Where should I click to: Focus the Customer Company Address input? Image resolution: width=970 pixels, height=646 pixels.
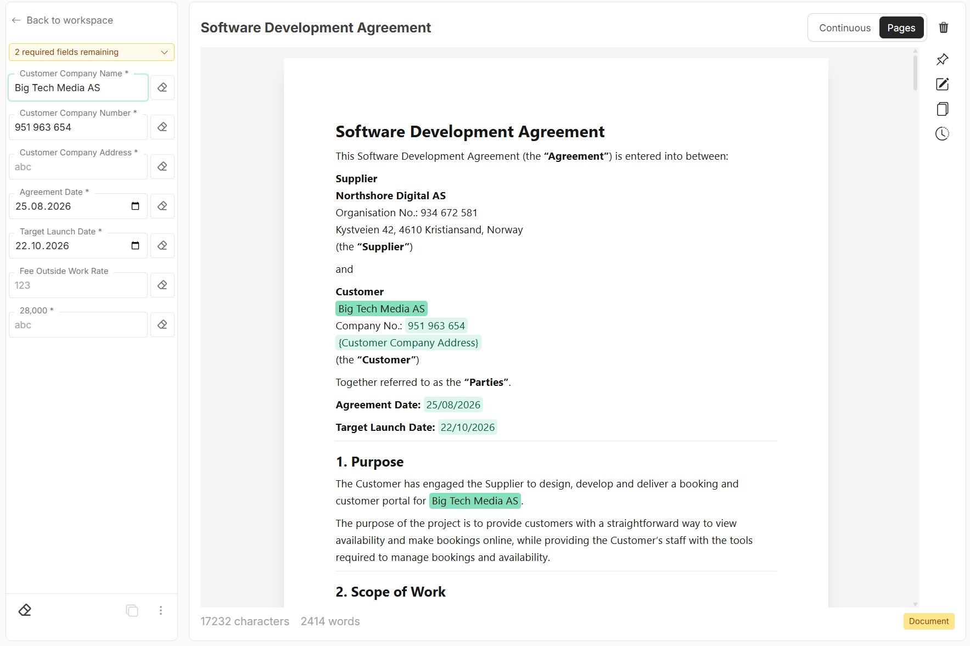(79, 167)
